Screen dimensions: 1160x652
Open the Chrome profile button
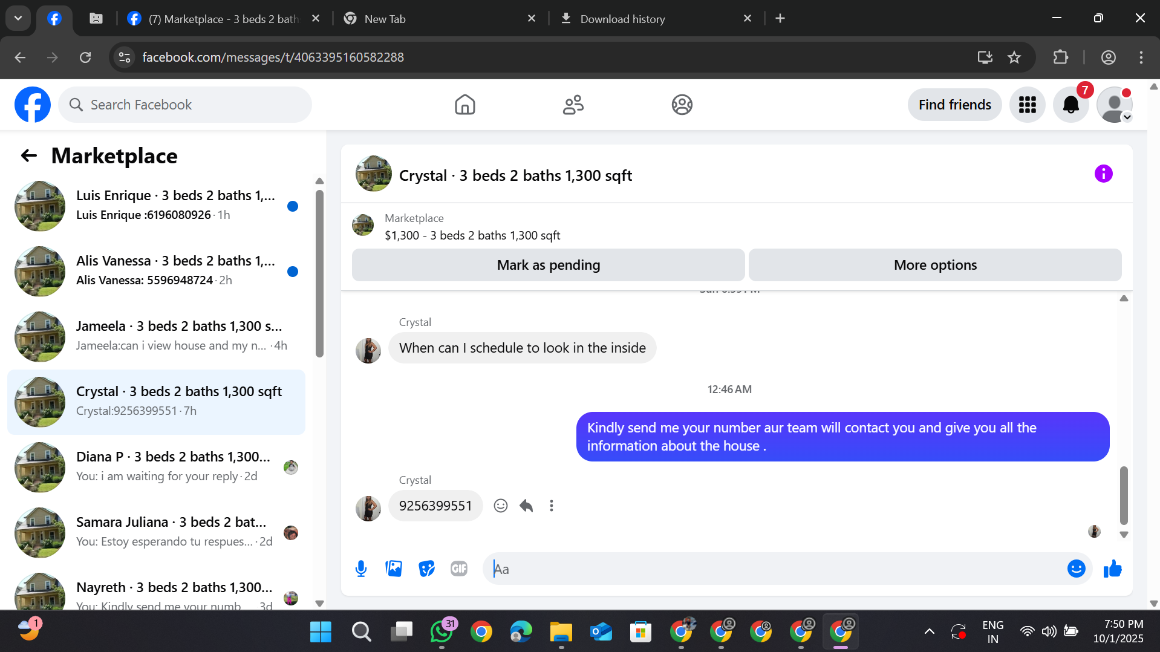coord(1109,57)
